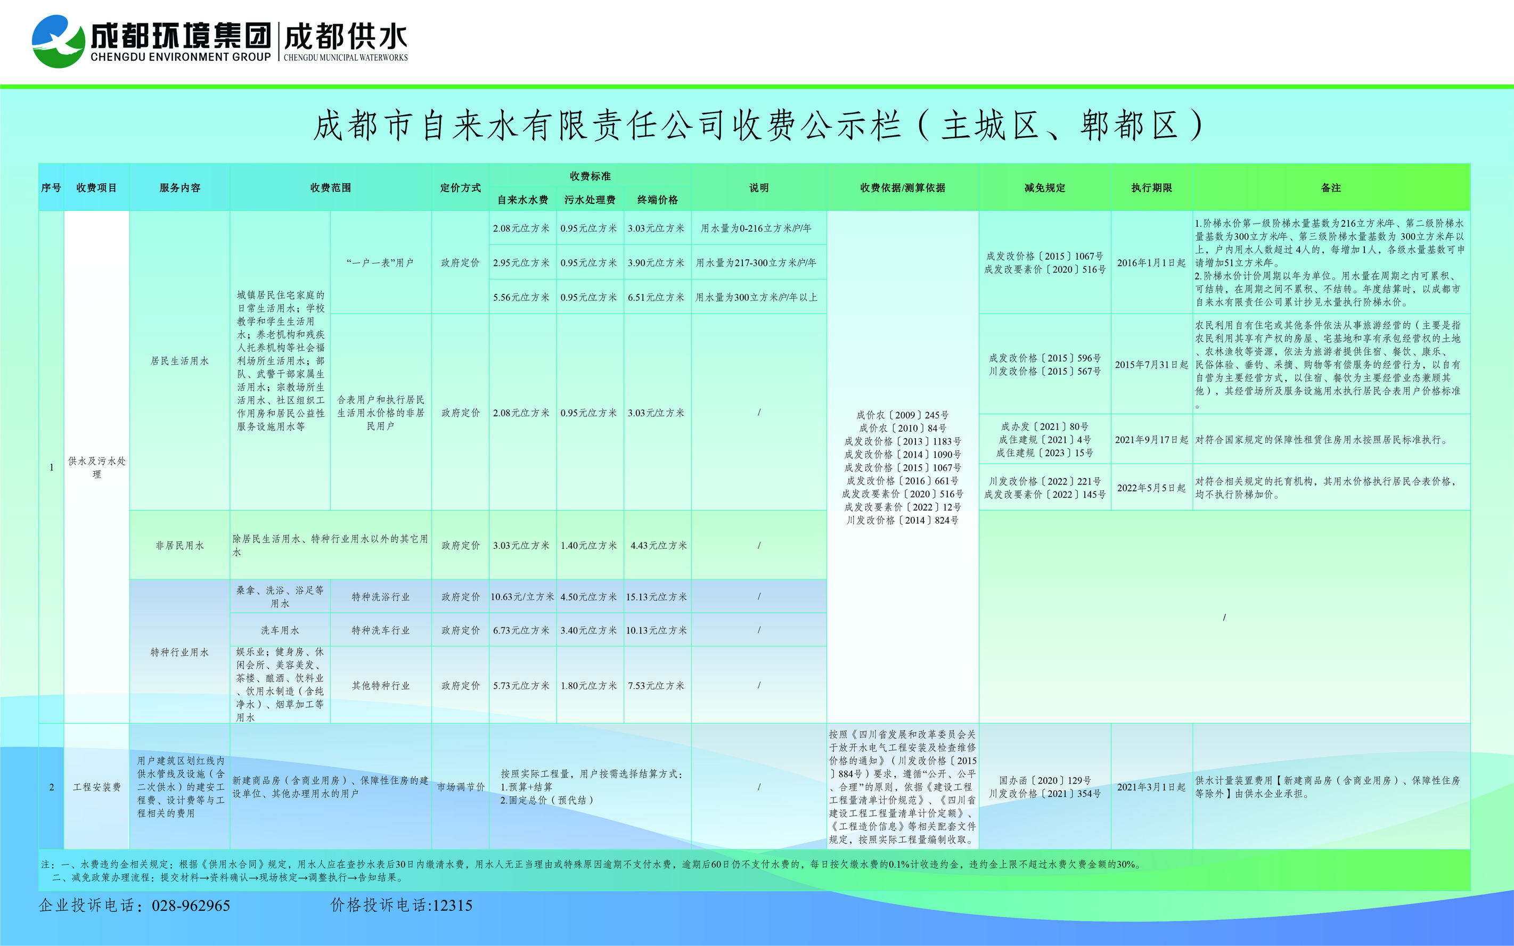Click the 成都供水 logo text
Viewport: 1514px width, 946px height.
345,38
